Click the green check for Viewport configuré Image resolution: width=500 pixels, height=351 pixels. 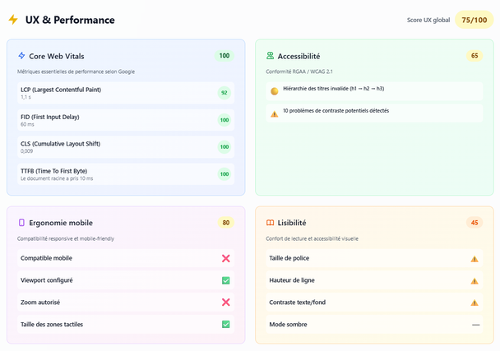(225, 280)
